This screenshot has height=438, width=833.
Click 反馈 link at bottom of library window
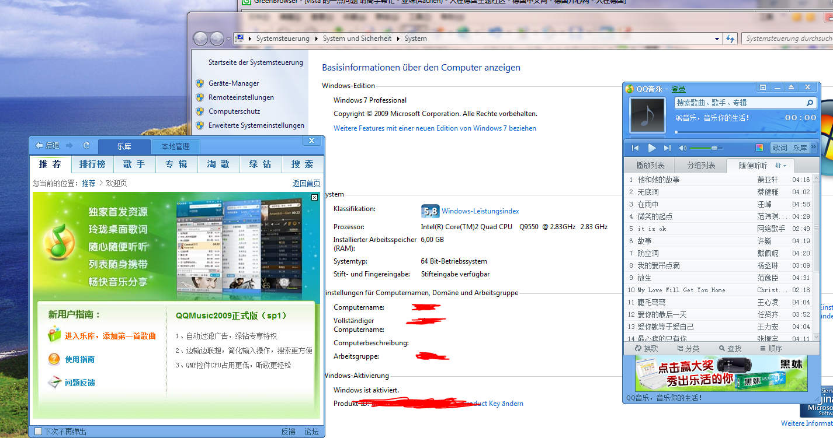point(289,432)
